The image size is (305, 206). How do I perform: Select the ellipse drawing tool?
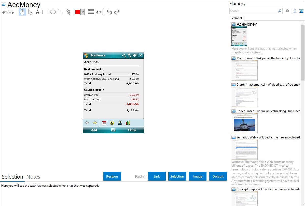click(53, 12)
